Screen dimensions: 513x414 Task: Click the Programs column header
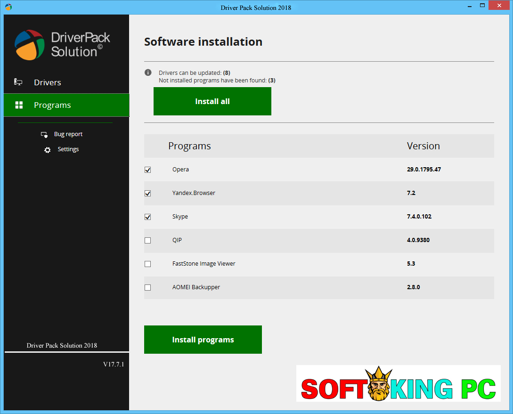click(x=189, y=146)
